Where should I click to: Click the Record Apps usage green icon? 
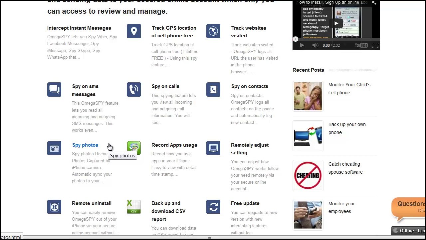coord(134,148)
